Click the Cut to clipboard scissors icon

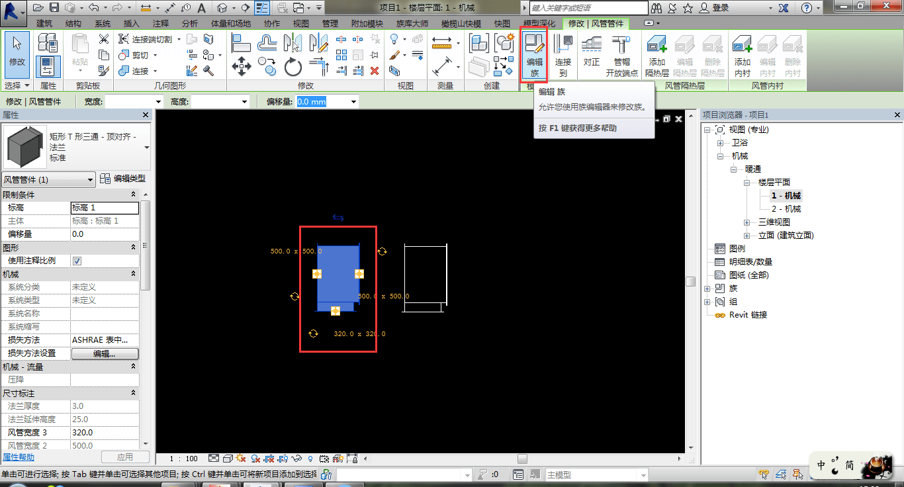tap(104, 39)
